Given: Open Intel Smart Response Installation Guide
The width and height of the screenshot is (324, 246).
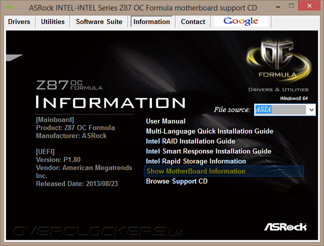Looking at the screenshot, I should click(209, 151).
